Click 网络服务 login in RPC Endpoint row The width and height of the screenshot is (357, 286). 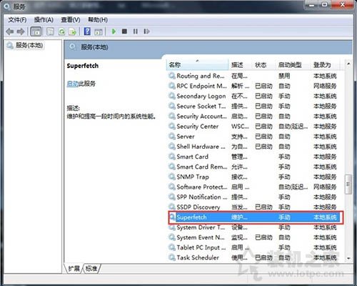325,86
